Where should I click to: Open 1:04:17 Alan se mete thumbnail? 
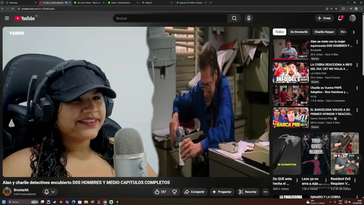pyautogui.click(x=291, y=49)
